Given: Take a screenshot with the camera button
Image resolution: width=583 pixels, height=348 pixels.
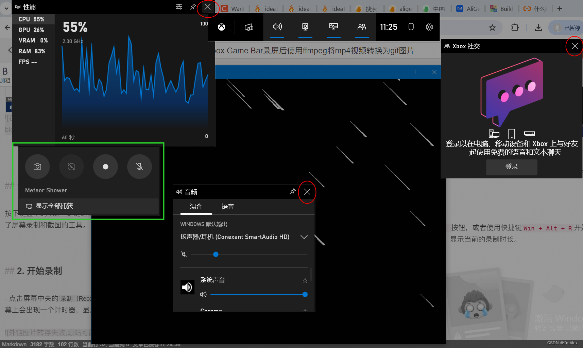Looking at the screenshot, I should coord(37,167).
